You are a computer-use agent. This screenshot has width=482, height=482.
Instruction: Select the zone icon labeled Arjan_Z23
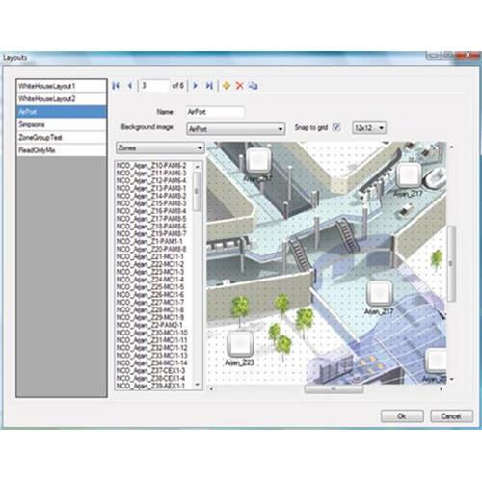[239, 344]
